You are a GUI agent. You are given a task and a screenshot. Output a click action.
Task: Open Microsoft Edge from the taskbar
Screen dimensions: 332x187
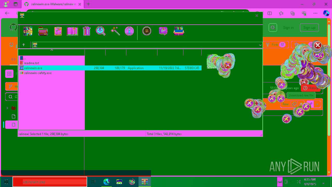107,182
